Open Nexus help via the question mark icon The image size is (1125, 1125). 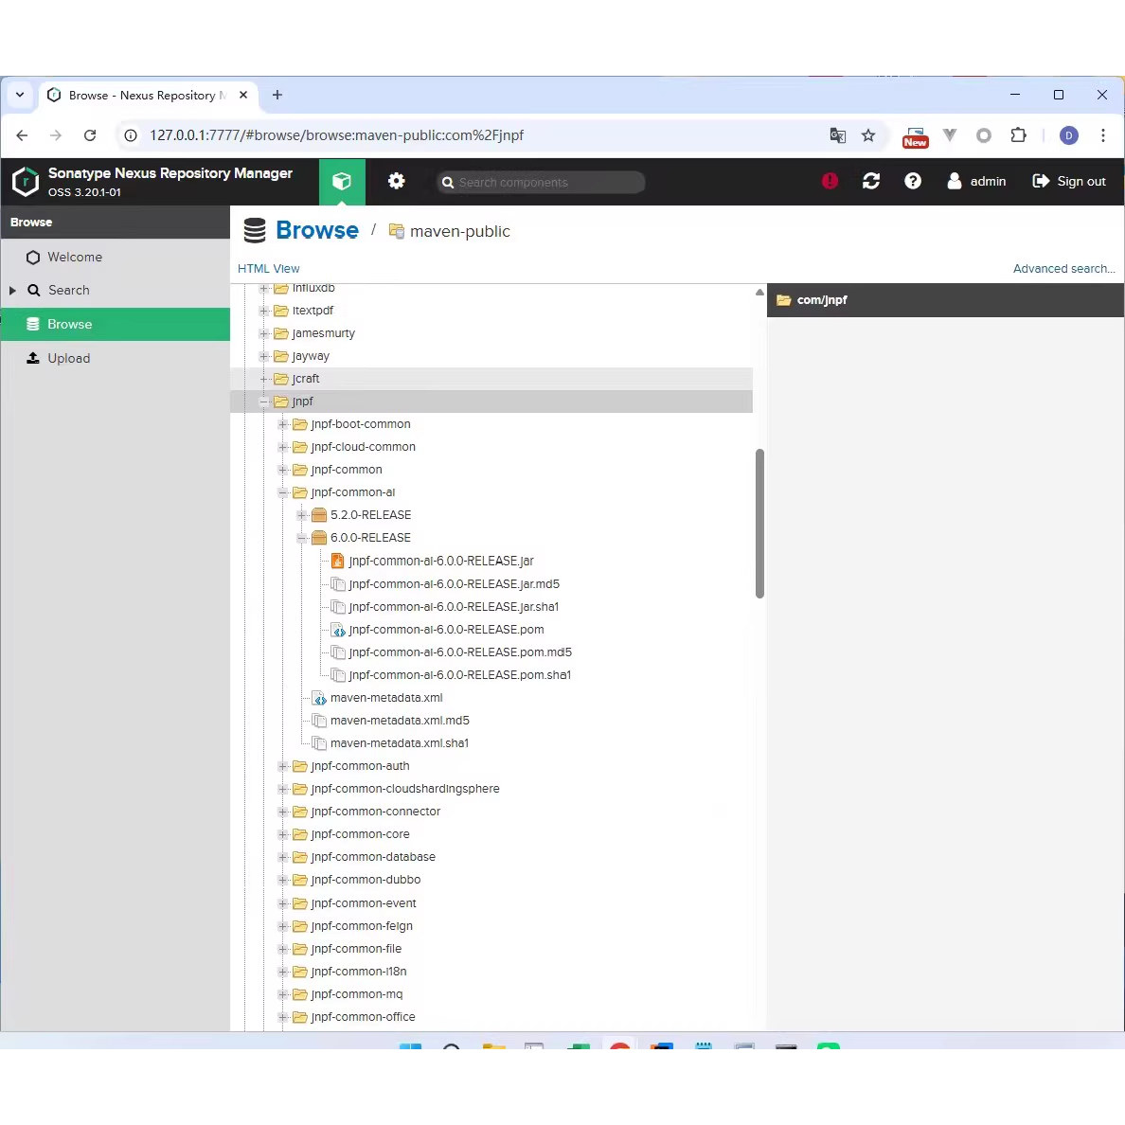[913, 181]
